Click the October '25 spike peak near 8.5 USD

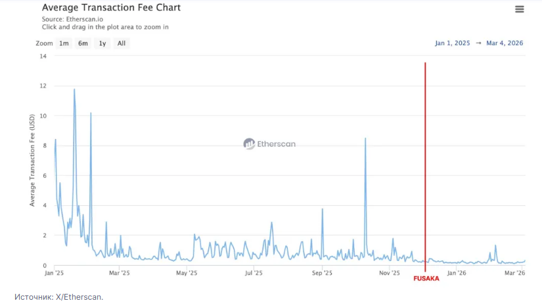pyautogui.click(x=365, y=139)
